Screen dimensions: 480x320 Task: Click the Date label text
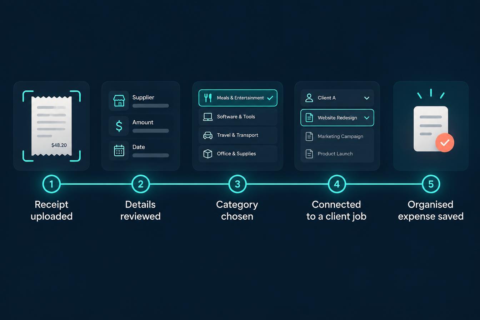(x=139, y=147)
